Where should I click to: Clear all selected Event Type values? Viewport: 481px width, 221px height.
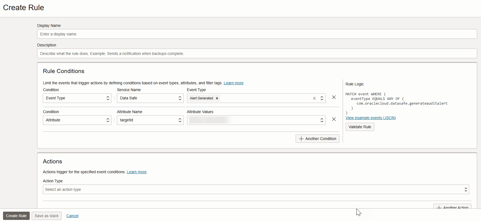[314, 98]
